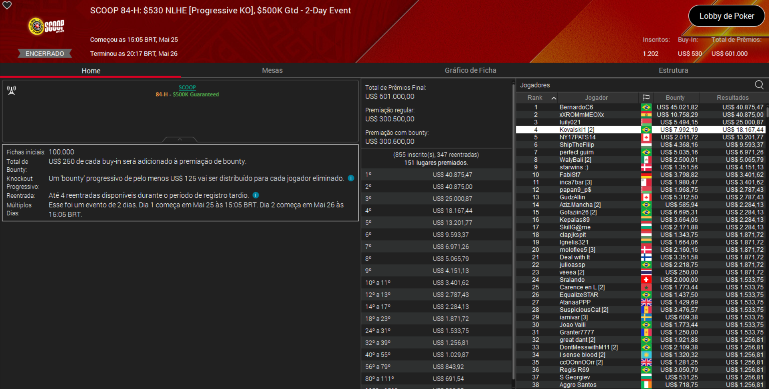Click the prize list scrollbar
Image resolution: width=769 pixels, height=389 pixels.
coord(513,232)
